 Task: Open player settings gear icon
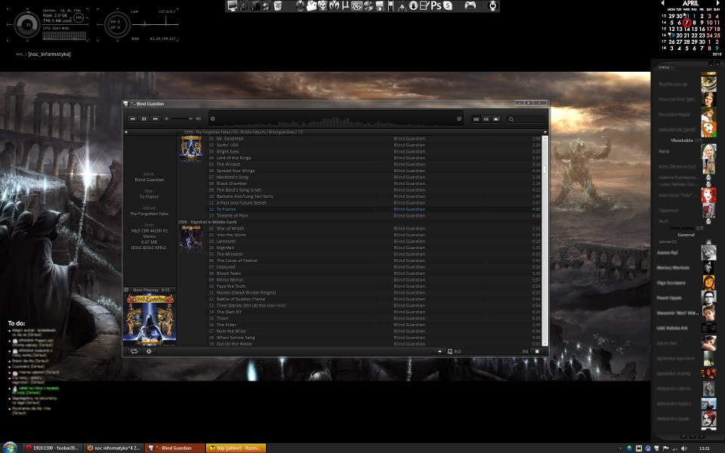149,351
